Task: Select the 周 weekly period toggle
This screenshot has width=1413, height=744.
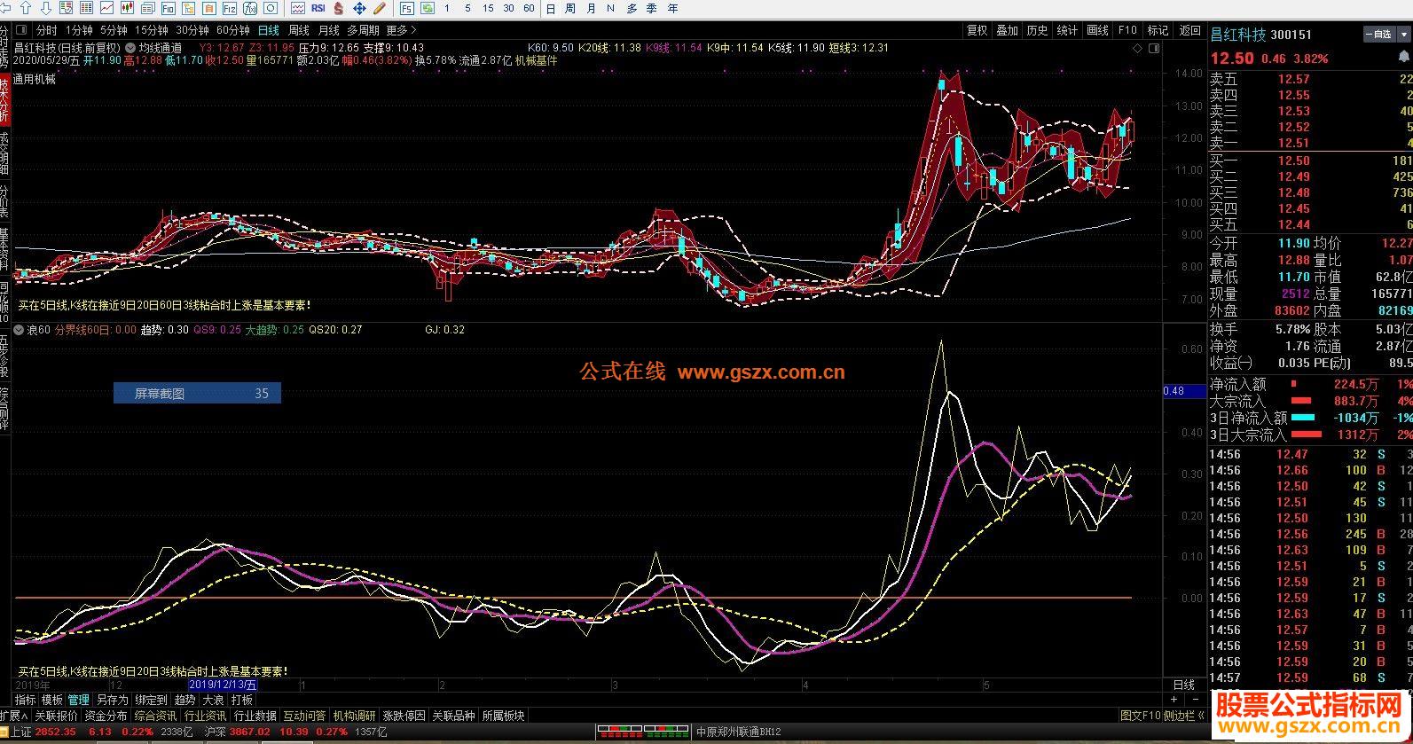Action: (x=570, y=8)
